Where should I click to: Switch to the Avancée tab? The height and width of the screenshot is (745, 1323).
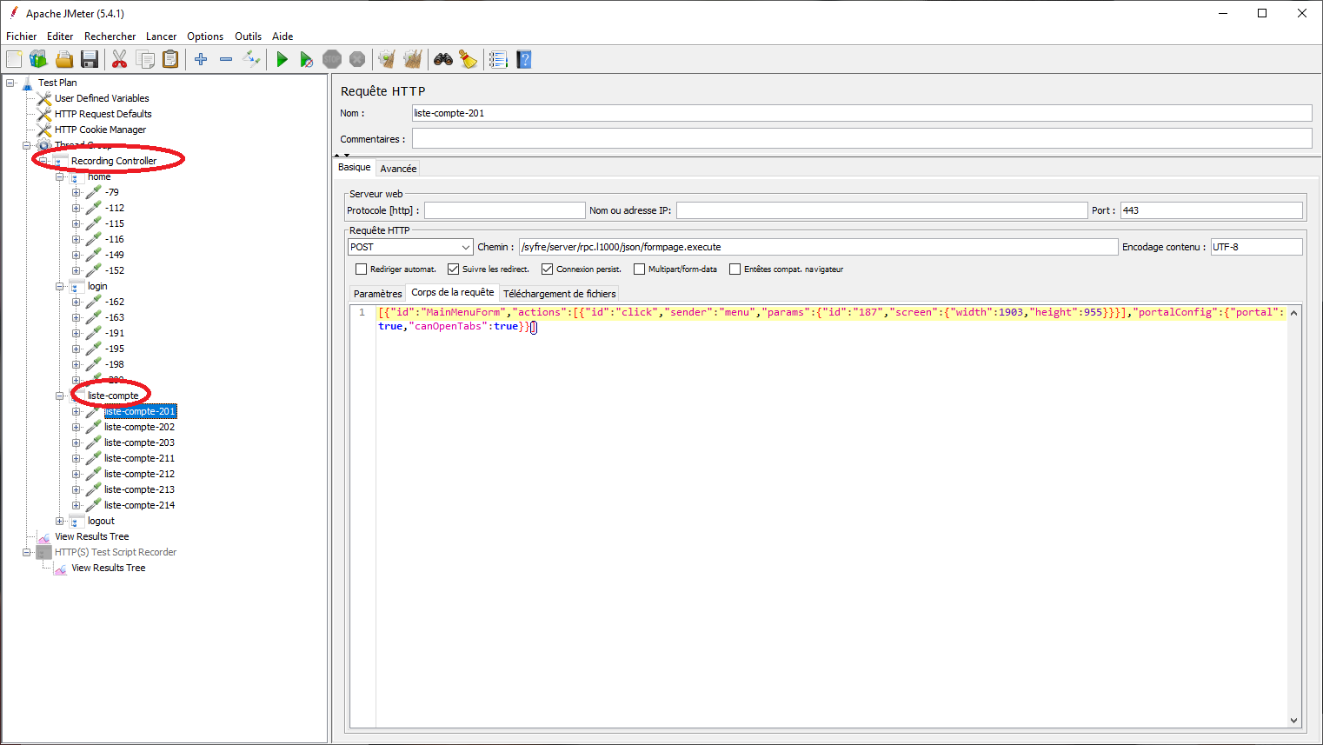pyautogui.click(x=398, y=169)
